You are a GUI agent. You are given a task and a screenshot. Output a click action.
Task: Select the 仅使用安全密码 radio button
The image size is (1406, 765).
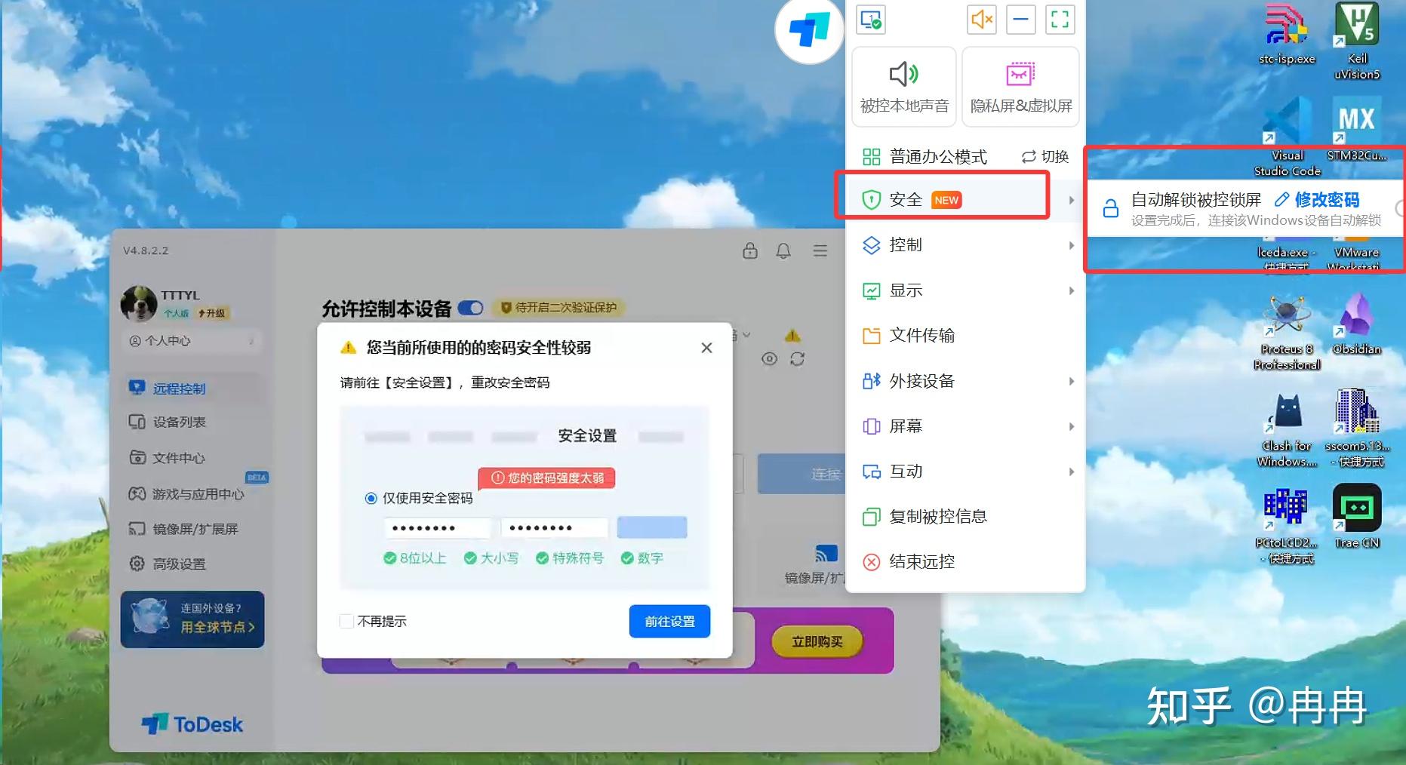371,498
